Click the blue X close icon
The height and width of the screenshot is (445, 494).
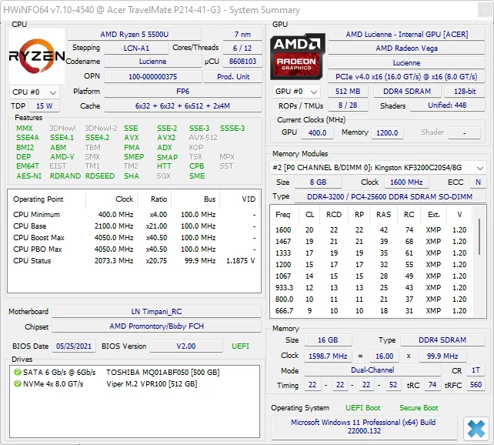point(476,429)
